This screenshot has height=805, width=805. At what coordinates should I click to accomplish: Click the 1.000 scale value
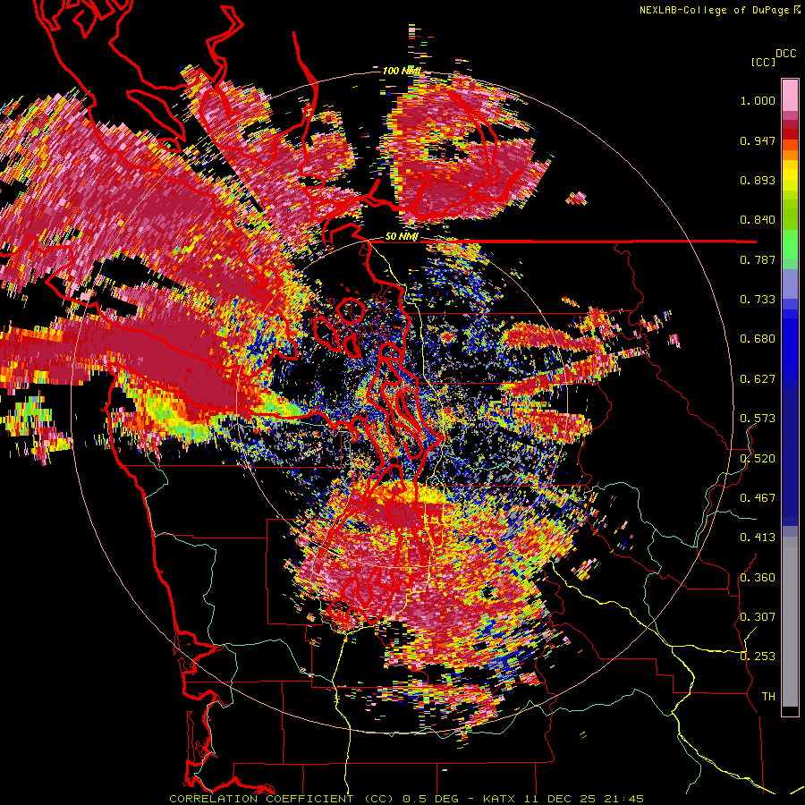coord(758,100)
